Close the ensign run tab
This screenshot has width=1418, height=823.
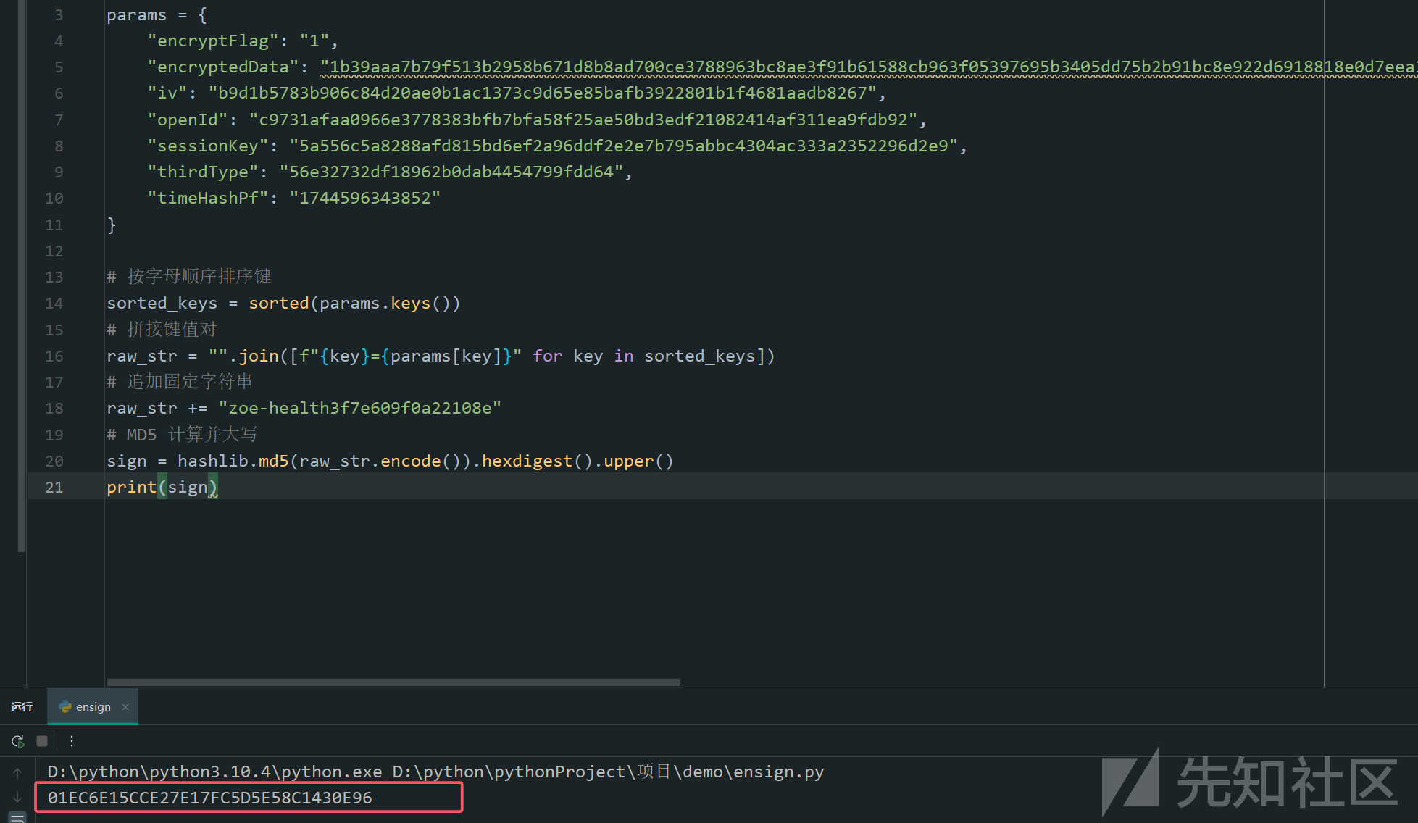tap(125, 707)
